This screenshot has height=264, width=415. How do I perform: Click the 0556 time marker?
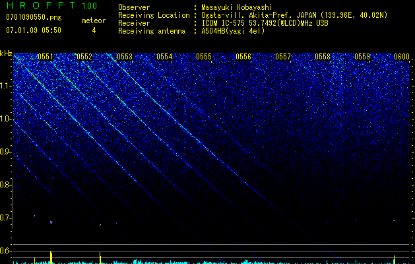coord(243,57)
